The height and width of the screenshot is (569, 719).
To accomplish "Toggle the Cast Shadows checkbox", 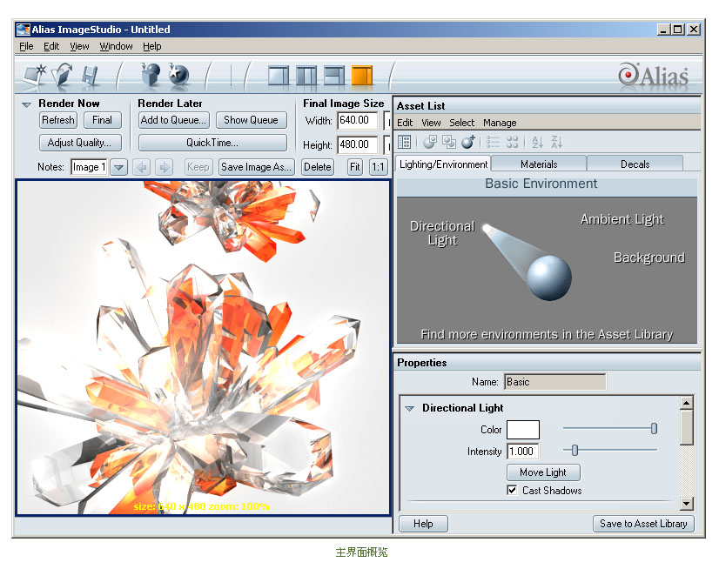I will (512, 491).
